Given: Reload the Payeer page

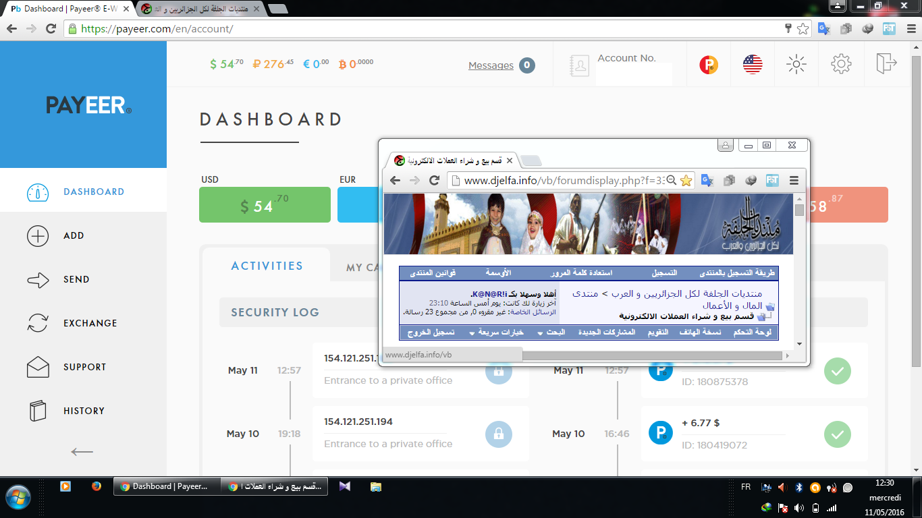Looking at the screenshot, I should [x=51, y=29].
